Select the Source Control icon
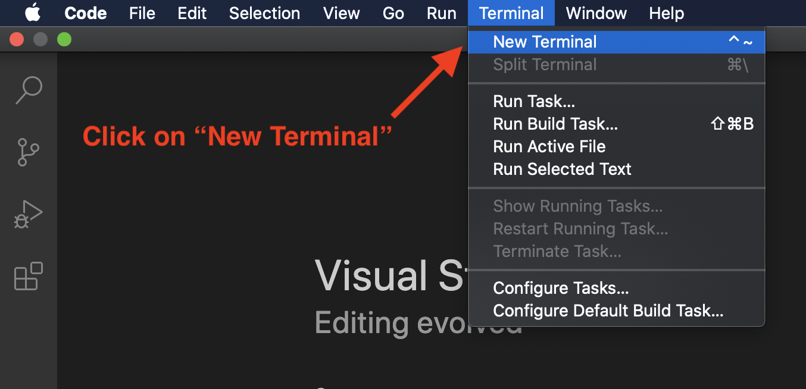The width and height of the screenshot is (806, 389). click(27, 152)
